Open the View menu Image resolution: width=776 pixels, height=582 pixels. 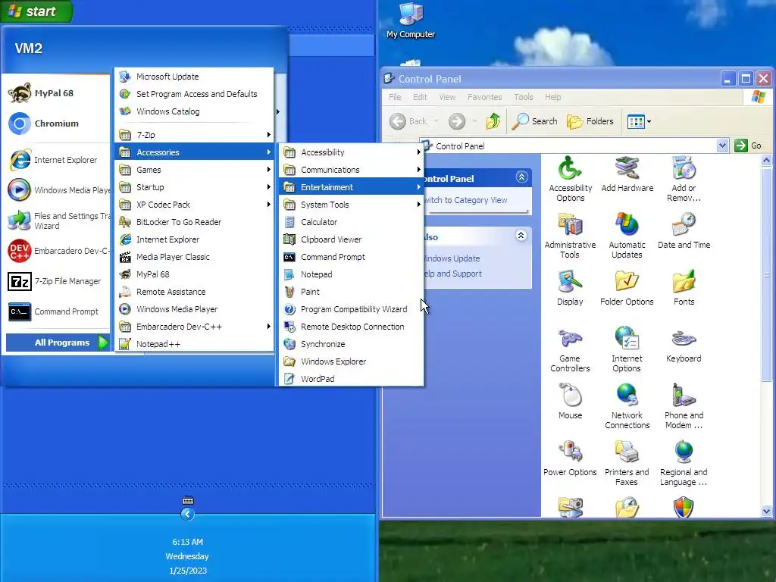[x=447, y=97]
